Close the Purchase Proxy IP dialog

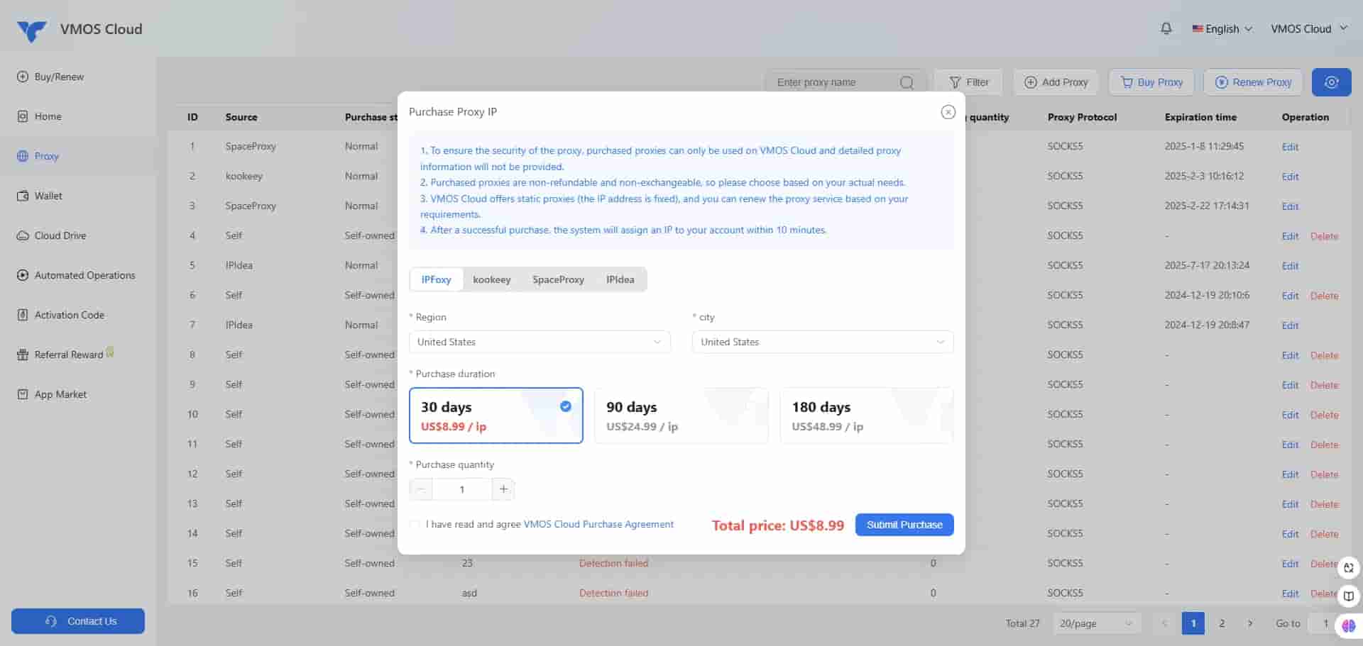click(x=948, y=112)
